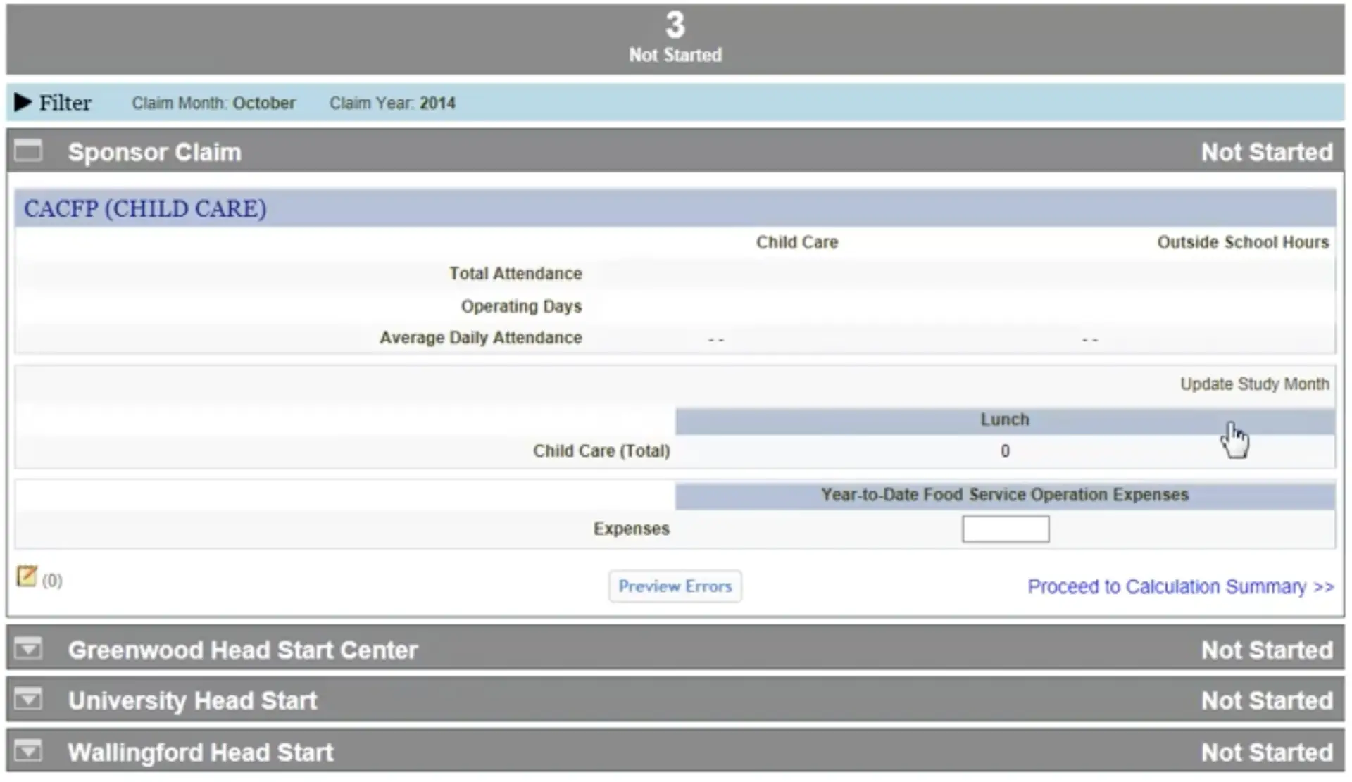Click the Filter label

(x=65, y=103)
